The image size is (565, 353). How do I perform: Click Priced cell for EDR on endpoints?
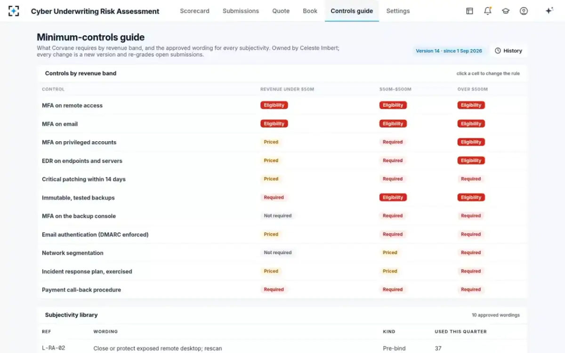(x=271, y=160)
